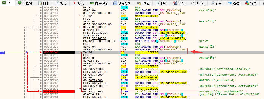This screenshot has width=264, height=99.
Task: Click opcode bytes EB 14
Action: pyautogui.click(x=88, y=89)
